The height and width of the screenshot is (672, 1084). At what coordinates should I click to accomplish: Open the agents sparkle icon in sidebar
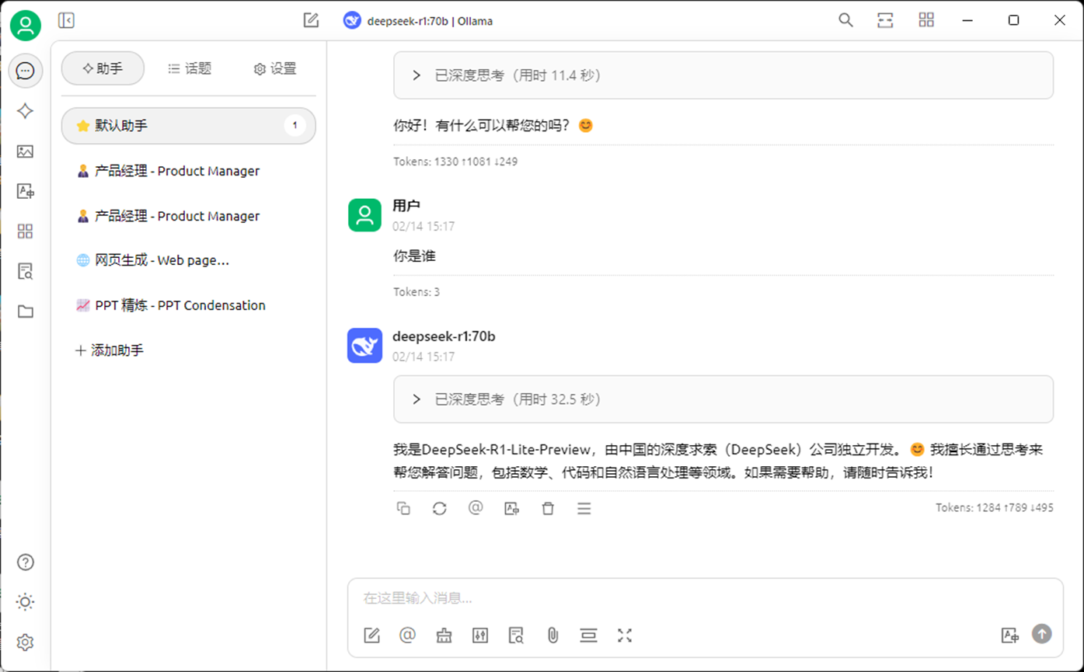click(x=26, y=111)
